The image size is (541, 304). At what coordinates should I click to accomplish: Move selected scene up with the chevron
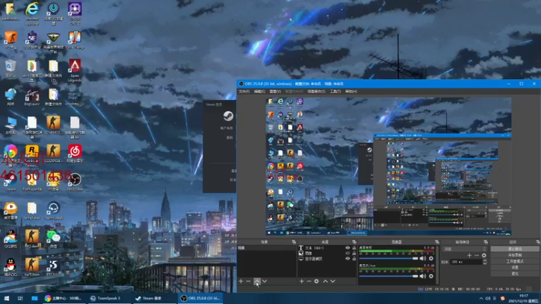(x=257, y=281)
